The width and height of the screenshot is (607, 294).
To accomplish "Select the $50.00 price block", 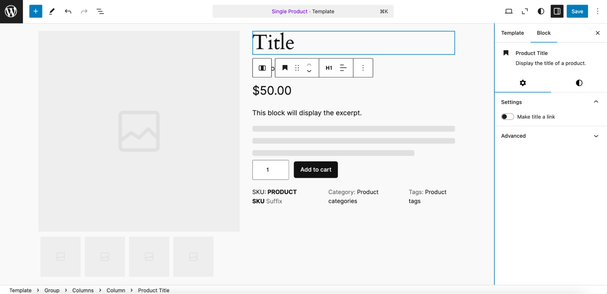I will [x=272, y=91].
